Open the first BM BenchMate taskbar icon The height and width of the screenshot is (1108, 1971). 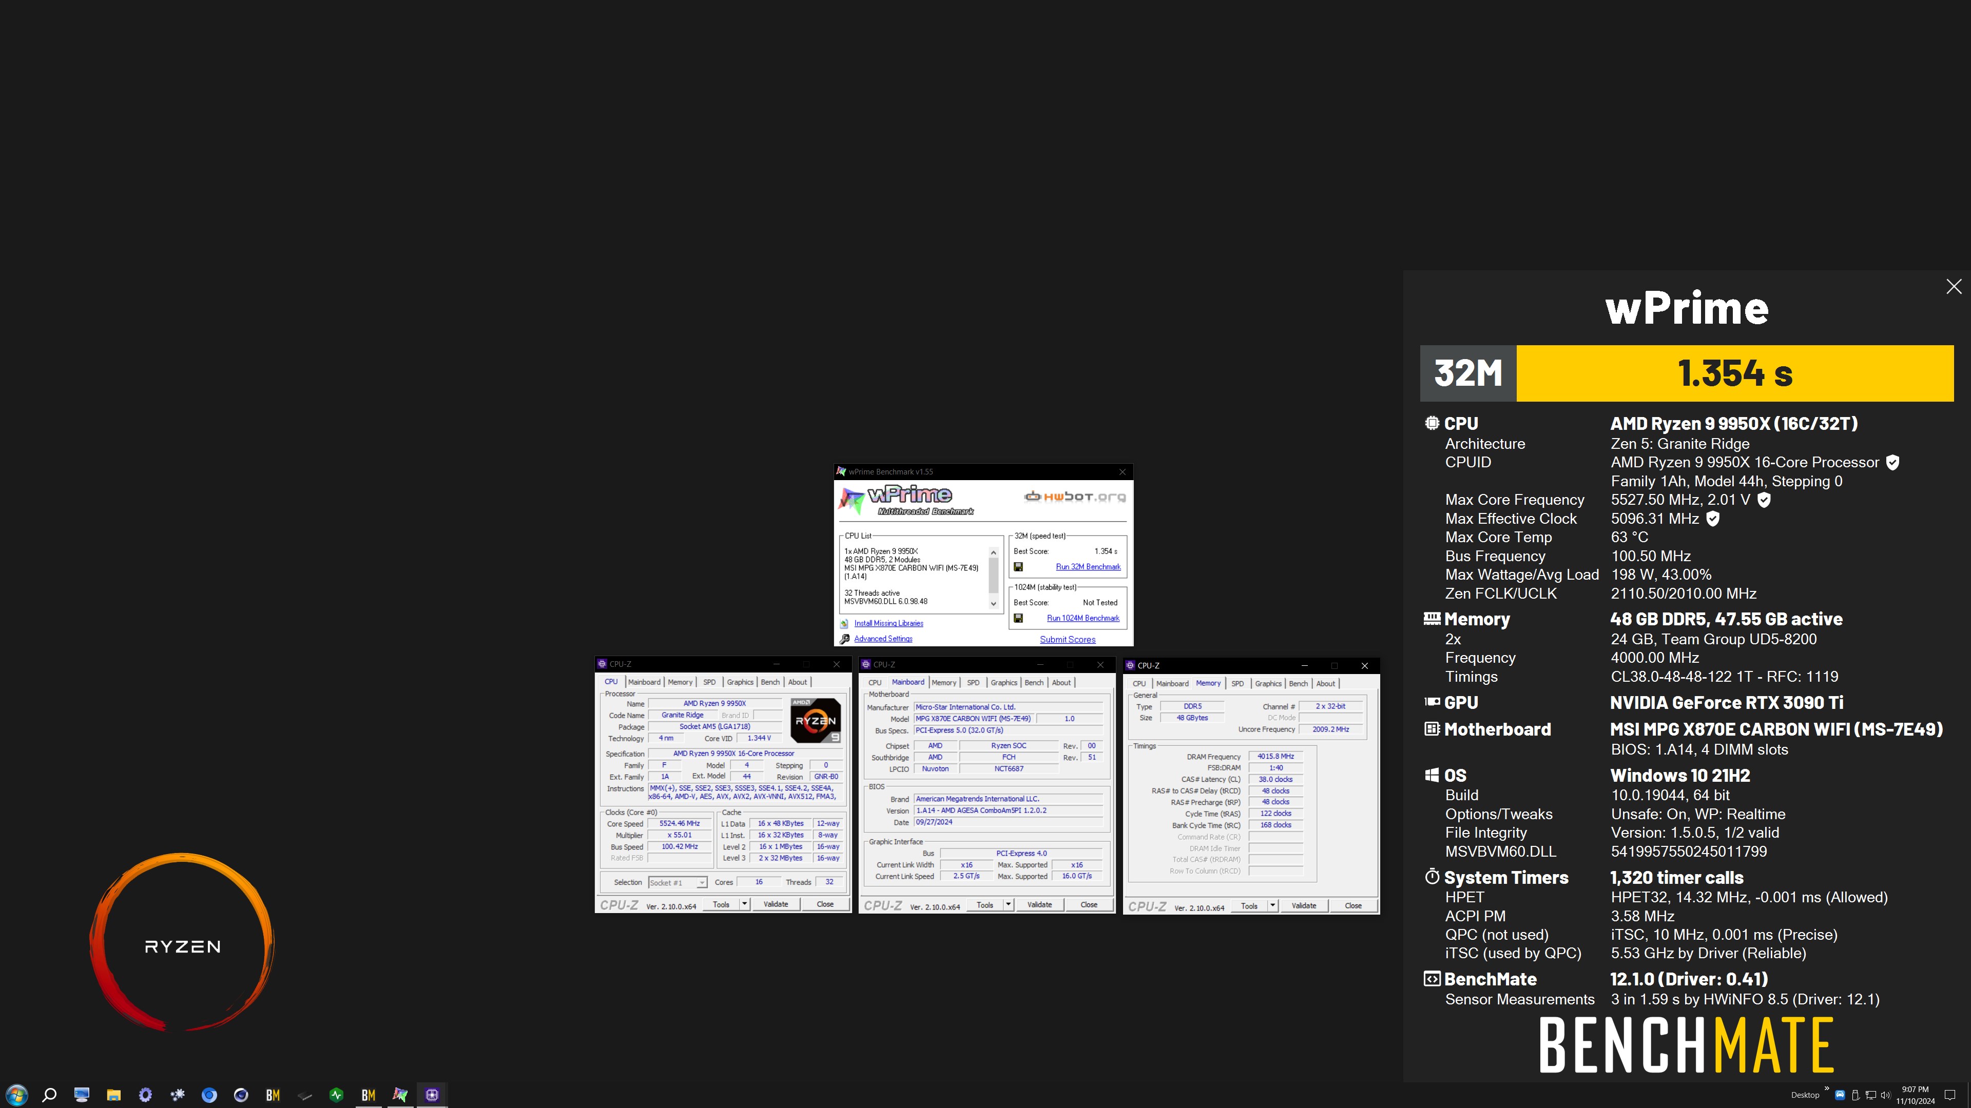[x=273, y=1094]
